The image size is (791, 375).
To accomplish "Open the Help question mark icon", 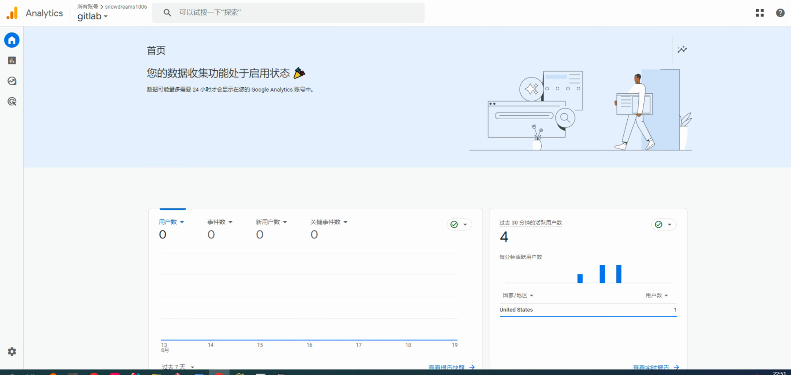I will 780,13.
